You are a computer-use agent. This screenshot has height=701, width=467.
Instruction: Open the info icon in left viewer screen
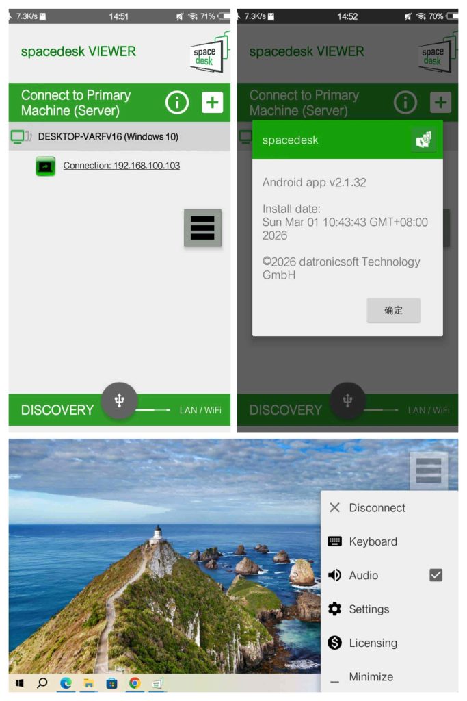point(177,103)
